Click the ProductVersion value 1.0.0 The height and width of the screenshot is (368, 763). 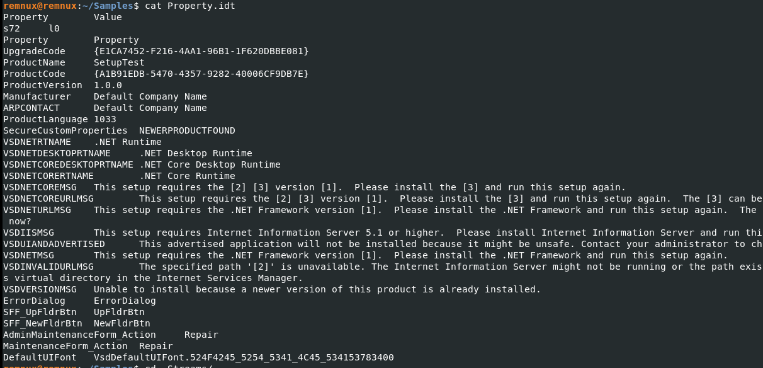point(108,85)
